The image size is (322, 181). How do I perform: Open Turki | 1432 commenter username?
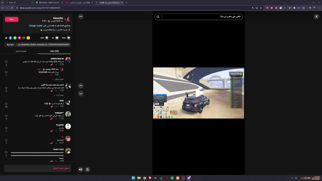(x=58, y=149)
